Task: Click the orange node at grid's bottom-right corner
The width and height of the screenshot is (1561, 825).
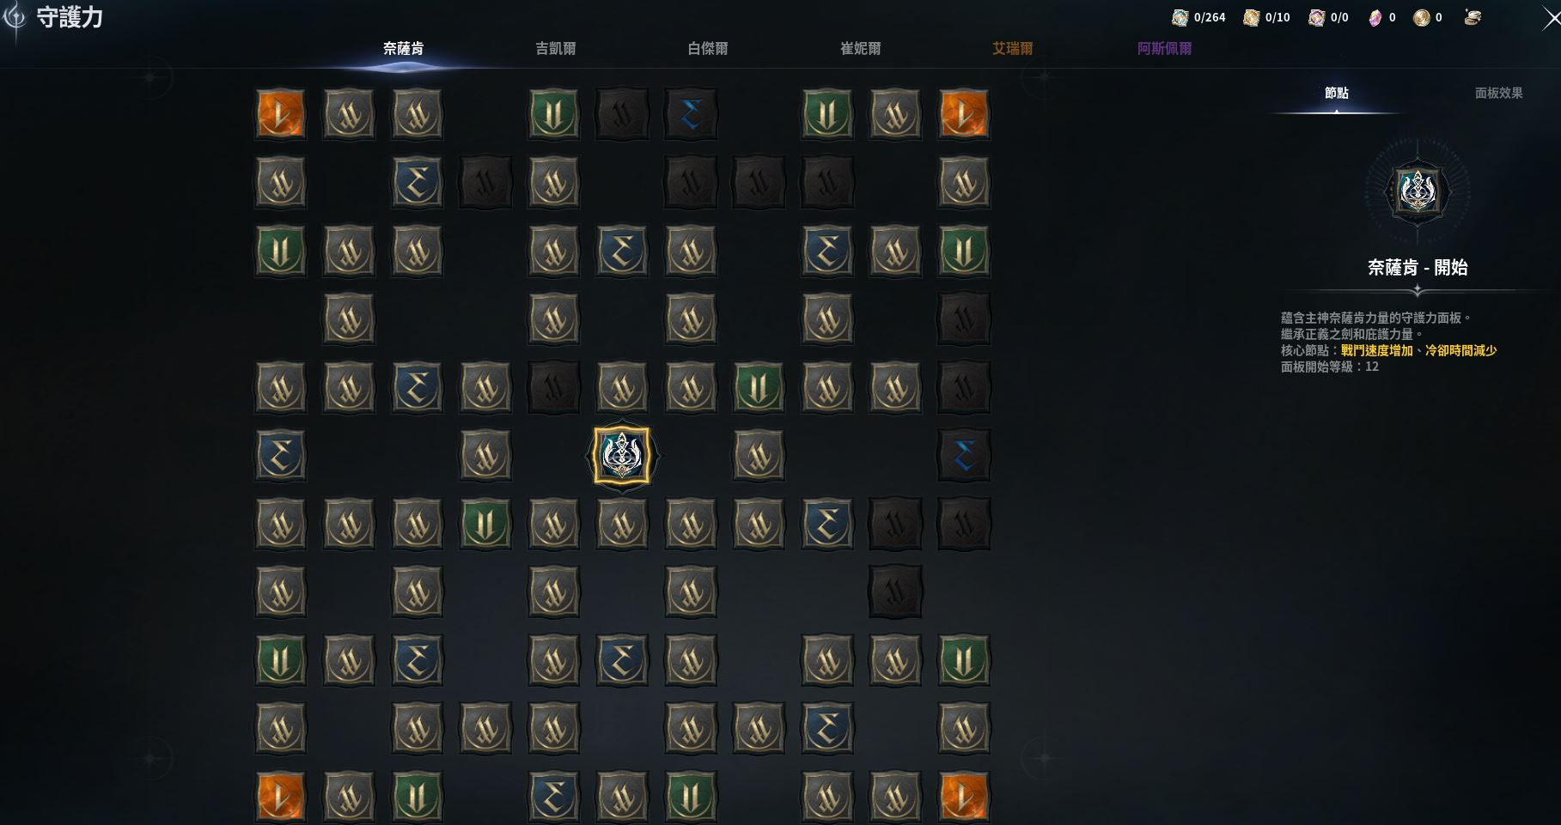Action: pos(963,796)
